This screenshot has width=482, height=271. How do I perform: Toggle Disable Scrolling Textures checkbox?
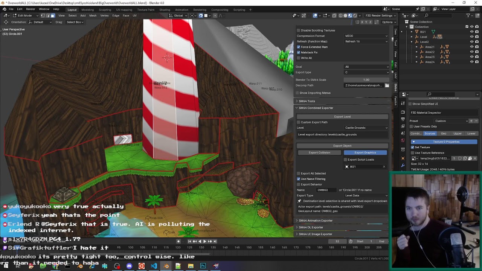click(299, 30)
